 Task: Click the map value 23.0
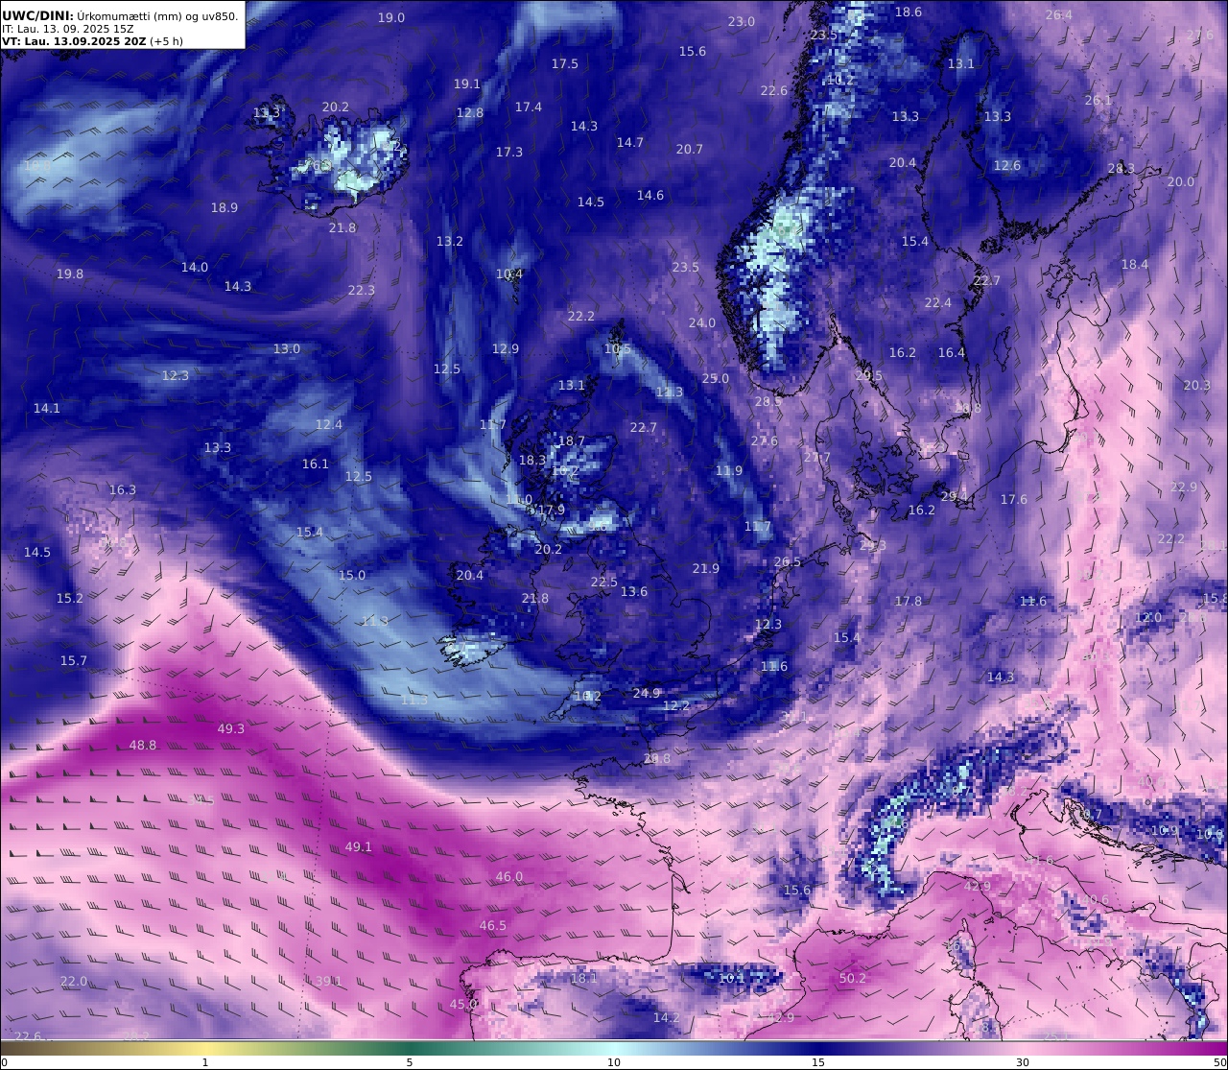tap(741, 22)
